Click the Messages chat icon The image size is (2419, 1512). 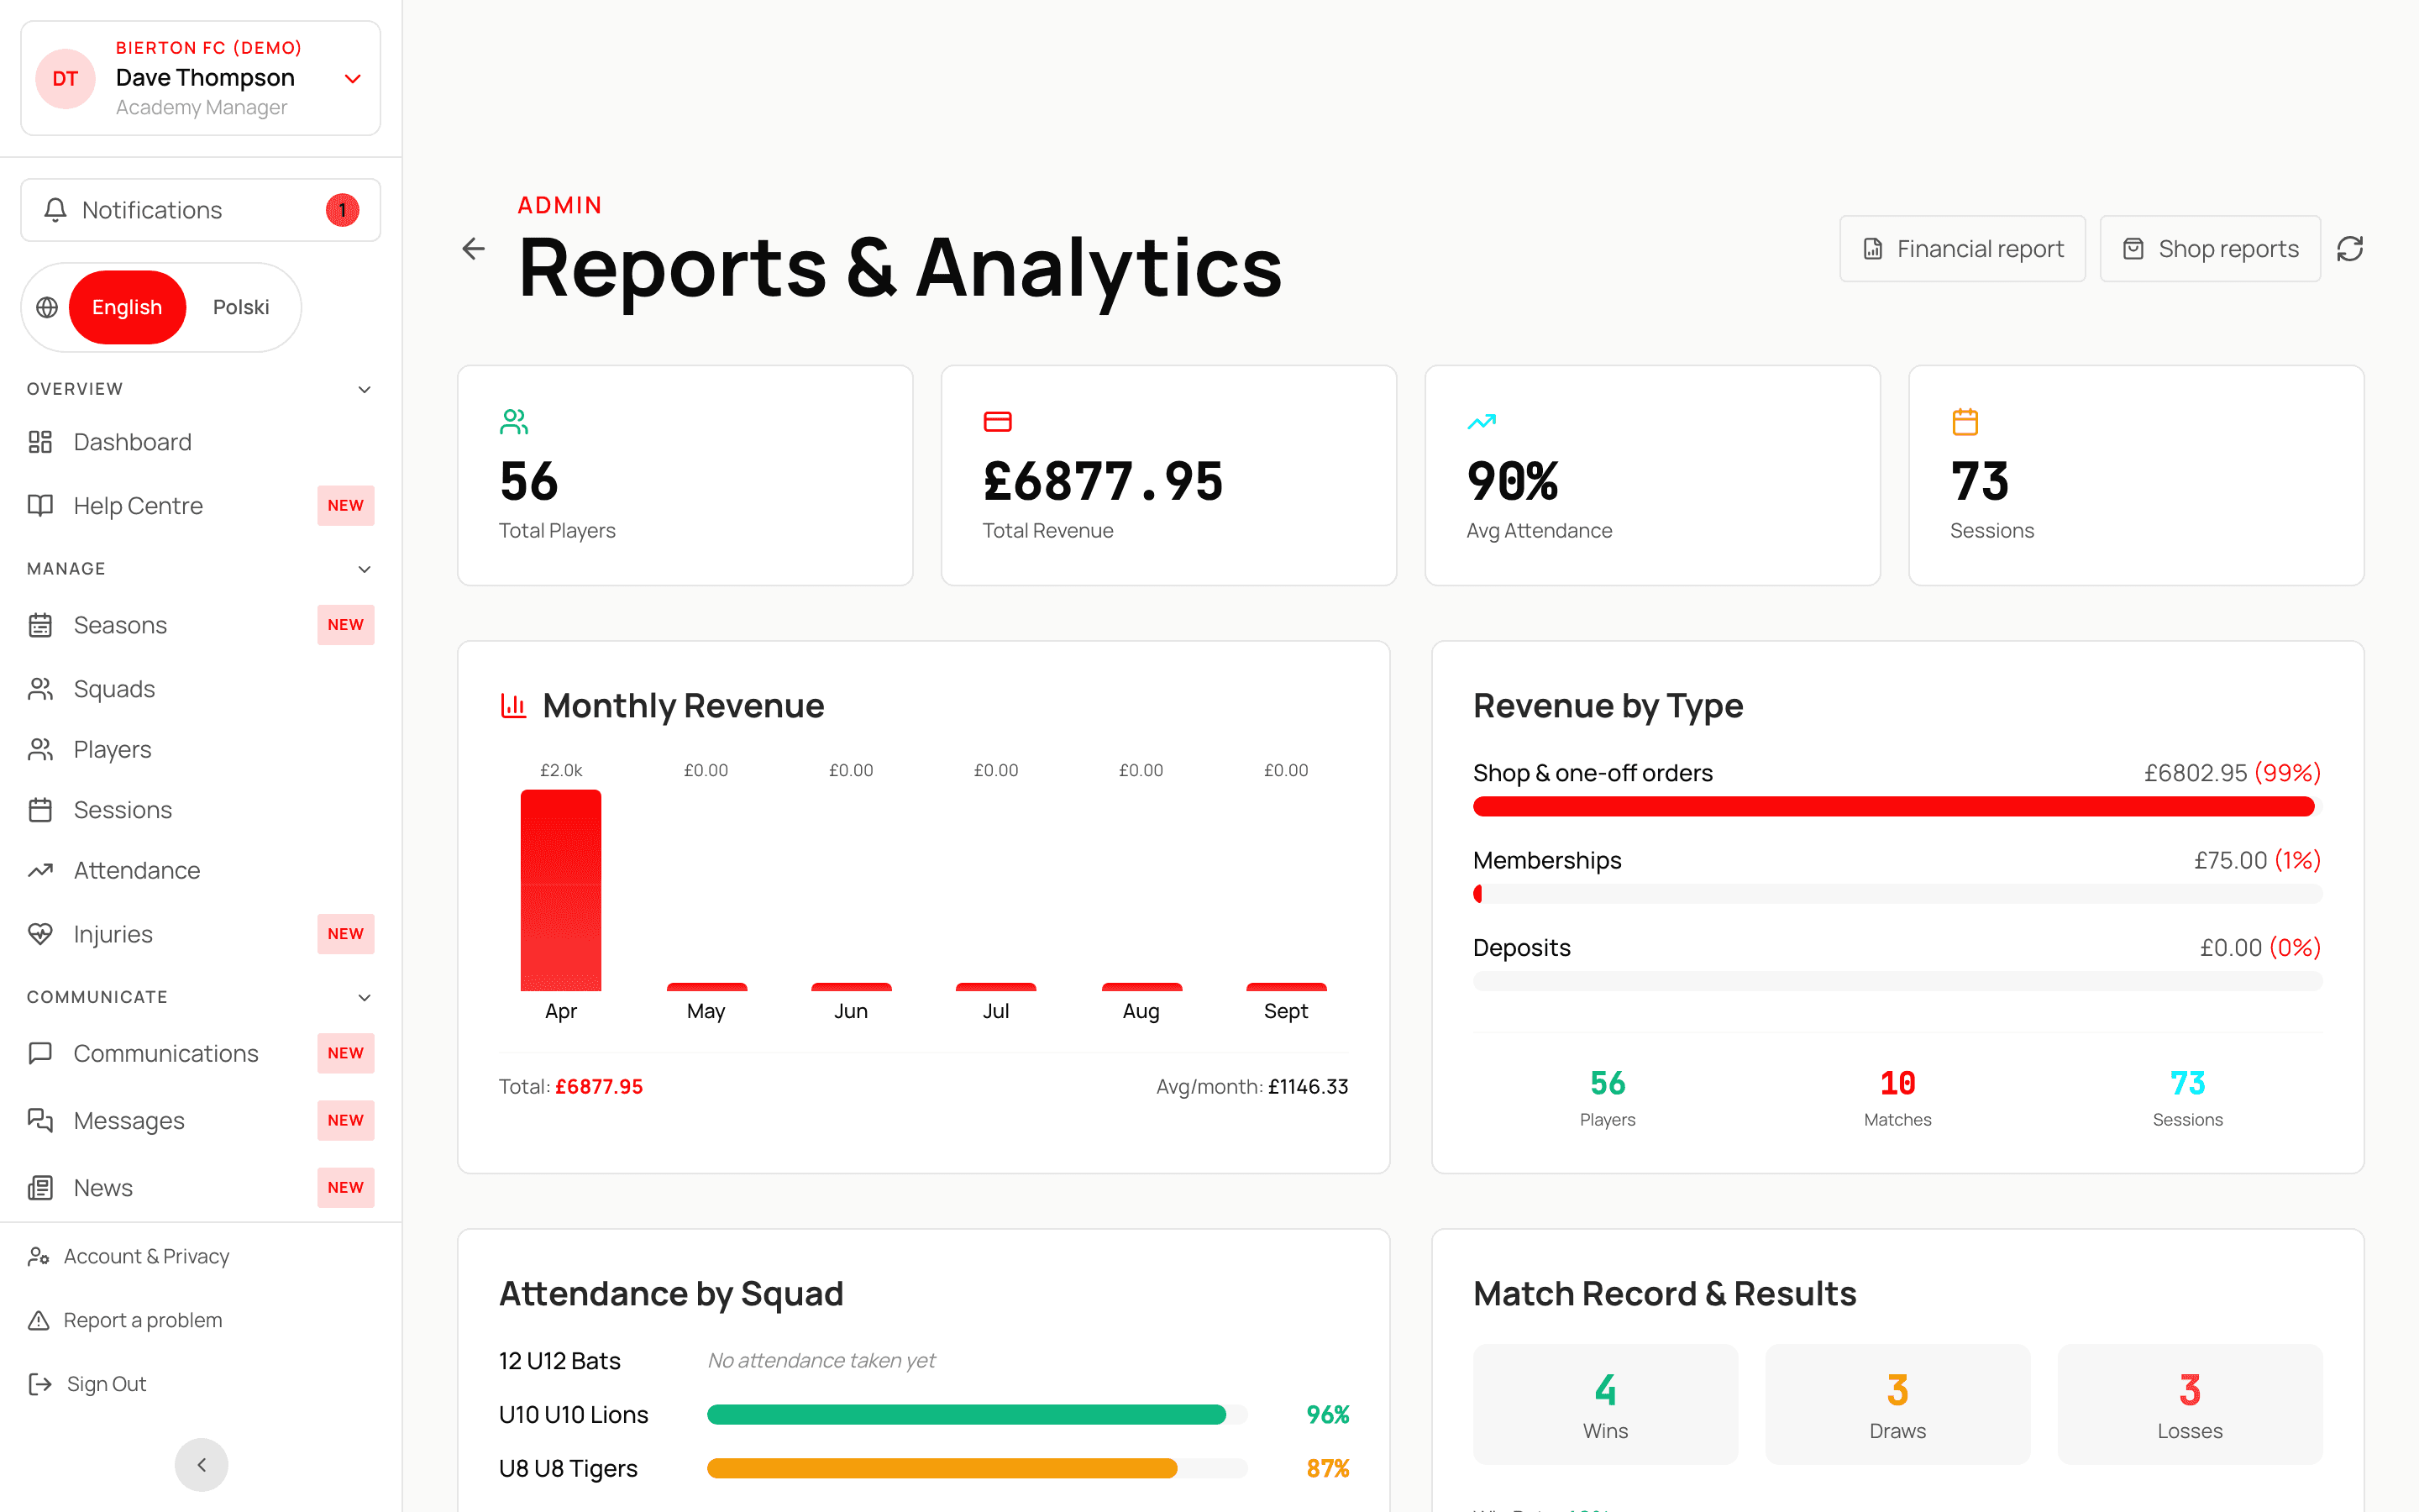[x=40, y=1120]
